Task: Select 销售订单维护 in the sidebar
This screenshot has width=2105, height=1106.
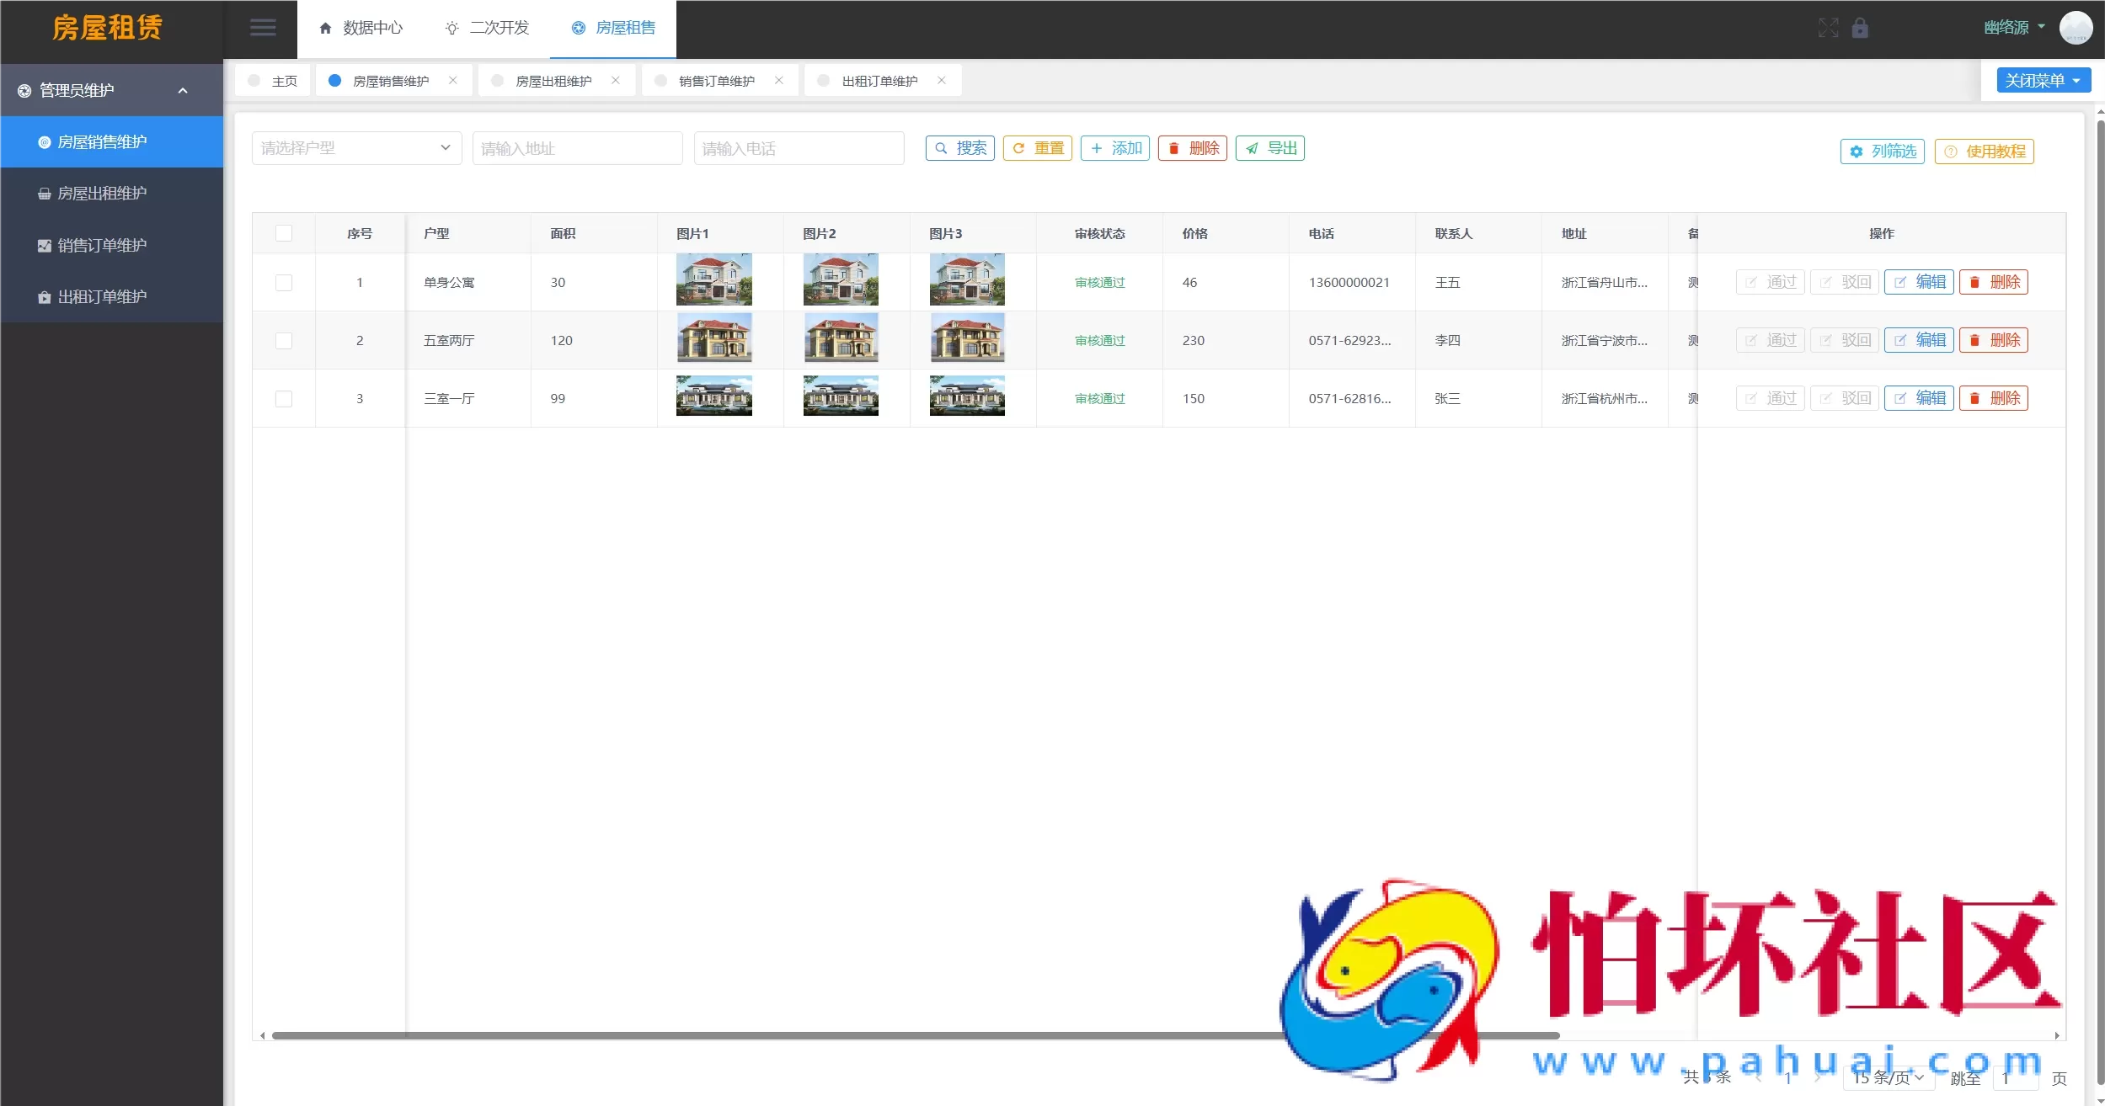Action: (101, 245)
